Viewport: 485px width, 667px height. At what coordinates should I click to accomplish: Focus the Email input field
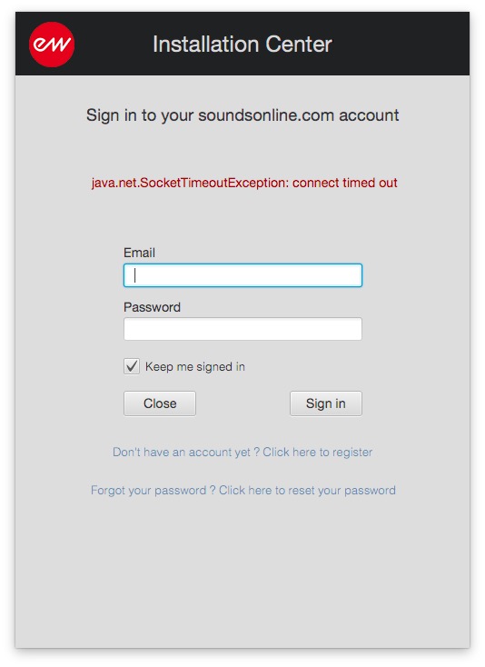coord(242,275)
